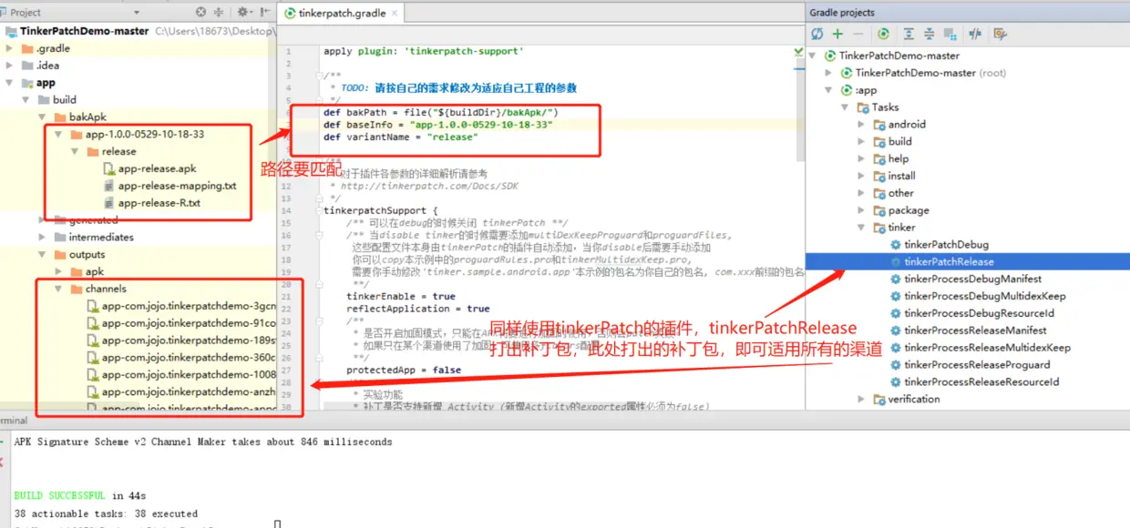Viewport: 1130px width, 528px height.
Task: Select app-release.apk file
Action: 157,168
